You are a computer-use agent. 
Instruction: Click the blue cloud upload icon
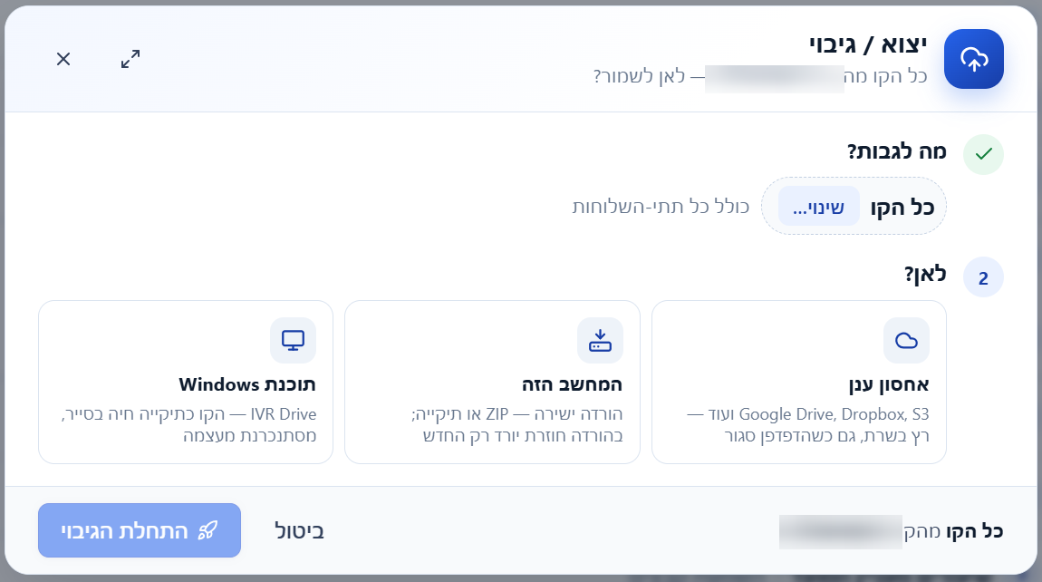pos(973,59)
